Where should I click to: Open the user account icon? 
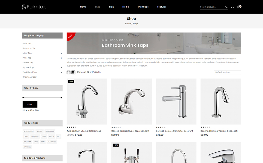[x=232, y=7]
